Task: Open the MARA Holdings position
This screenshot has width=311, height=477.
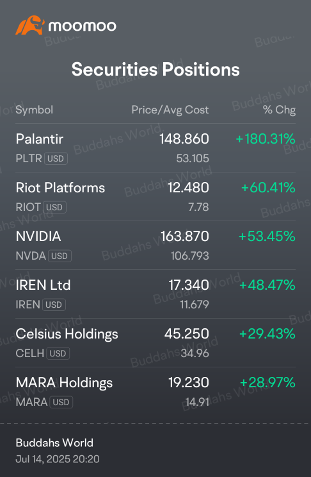Action: [155, 391]
